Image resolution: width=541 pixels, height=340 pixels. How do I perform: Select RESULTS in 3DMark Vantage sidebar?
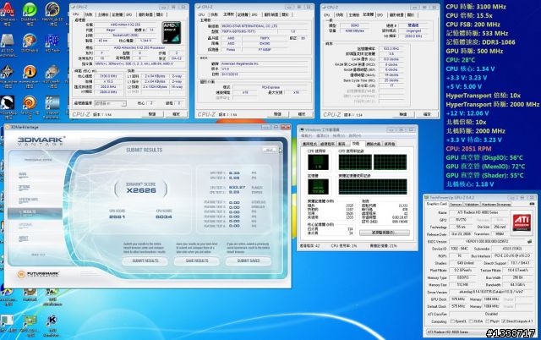coord(35,212)
